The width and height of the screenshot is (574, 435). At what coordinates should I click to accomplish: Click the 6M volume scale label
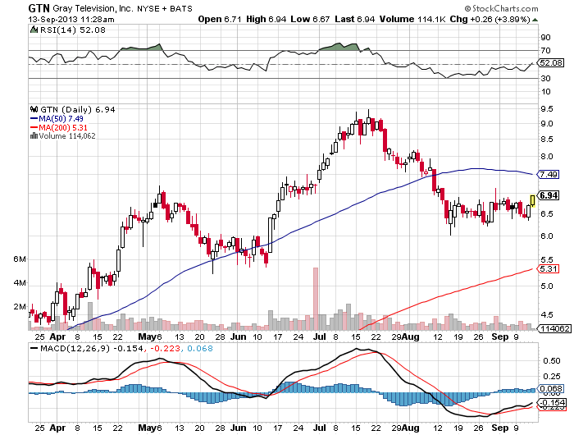click(x=20, y=259)
